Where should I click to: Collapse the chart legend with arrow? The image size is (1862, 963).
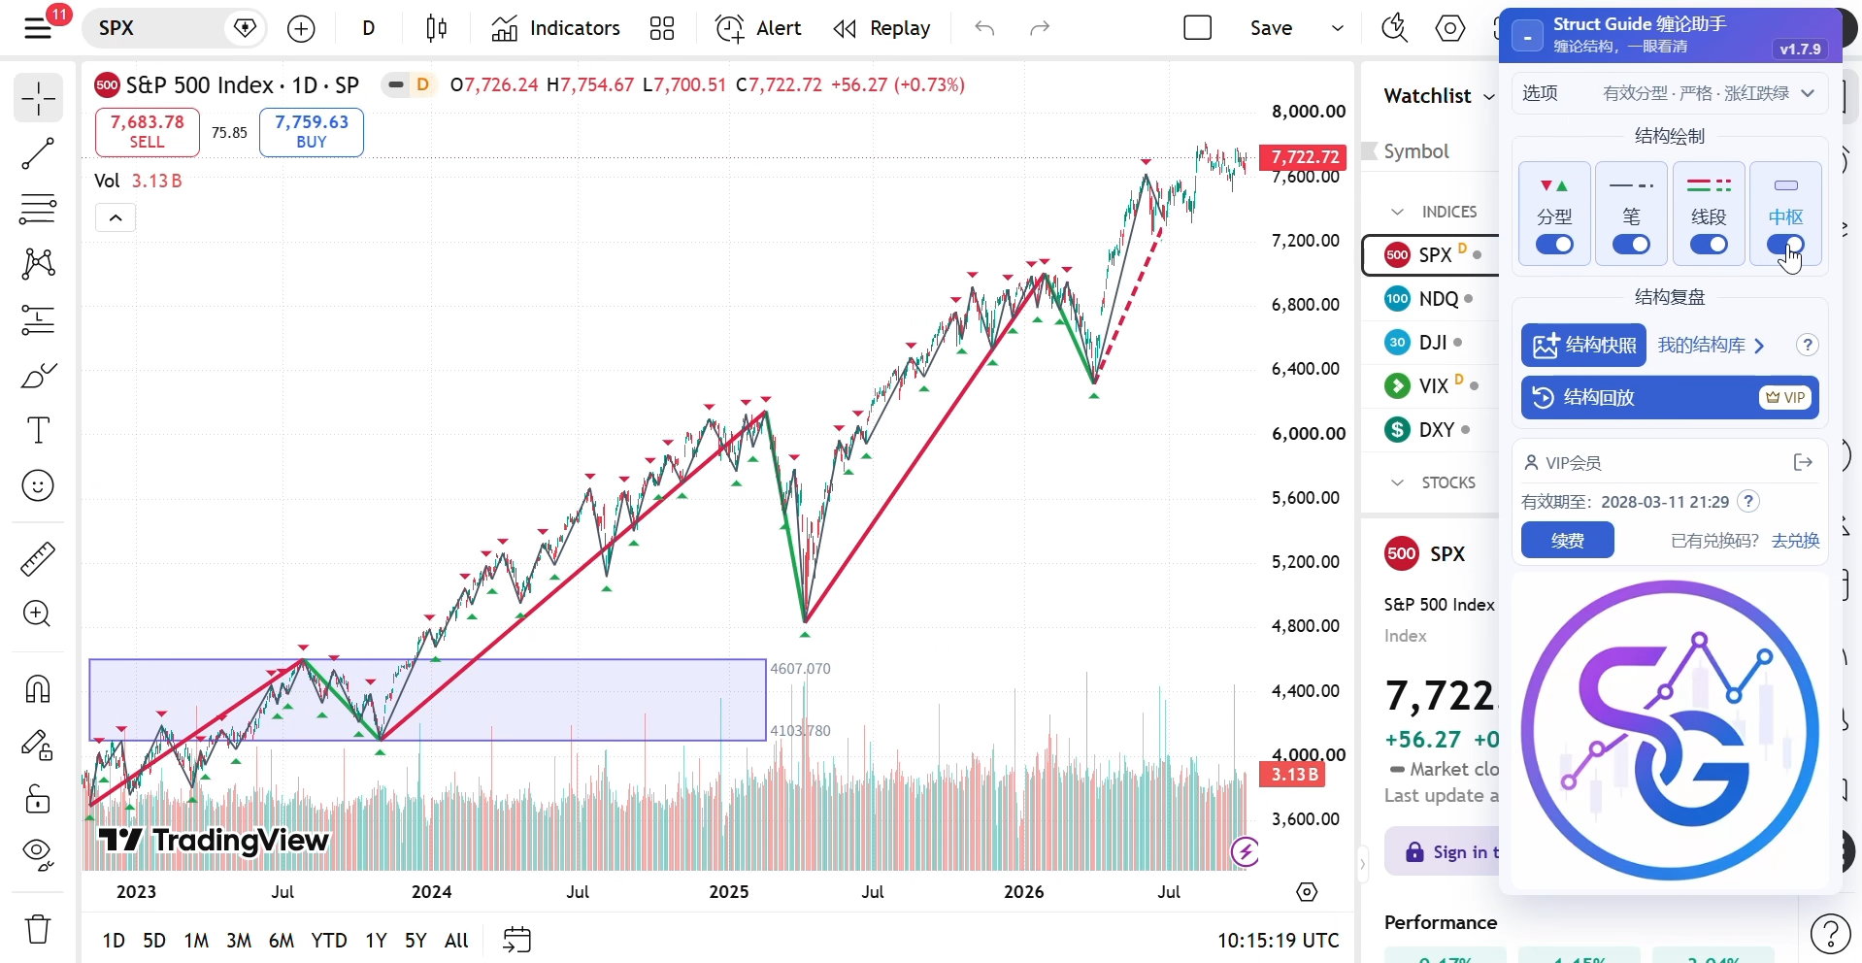point(116,217)
